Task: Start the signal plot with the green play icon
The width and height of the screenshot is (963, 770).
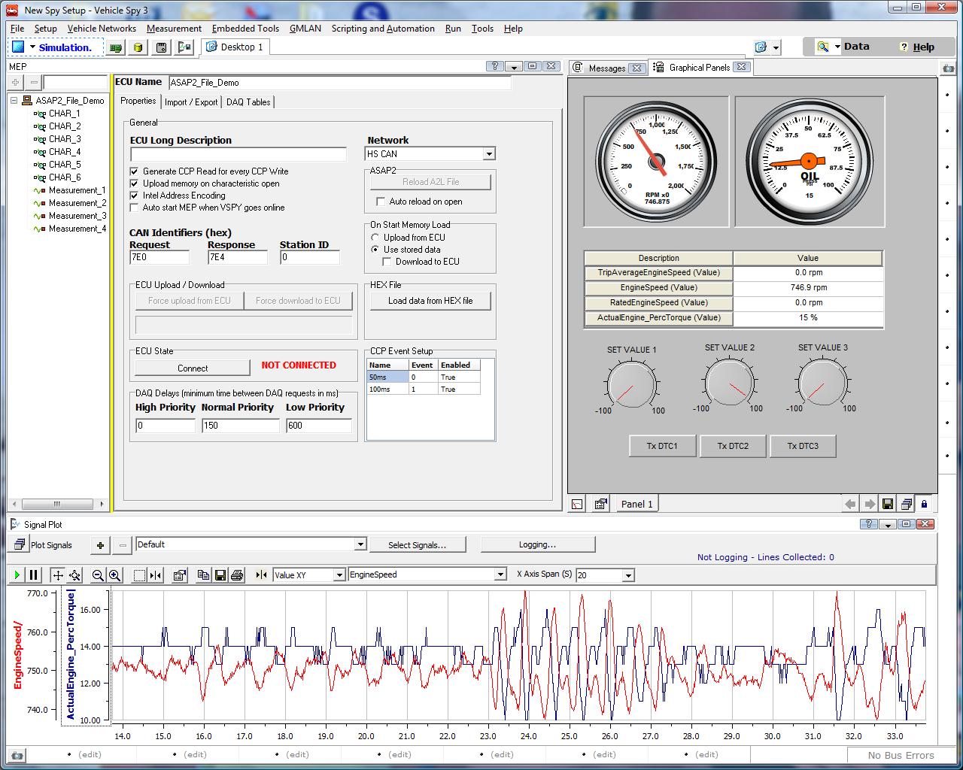Action: 17,575
